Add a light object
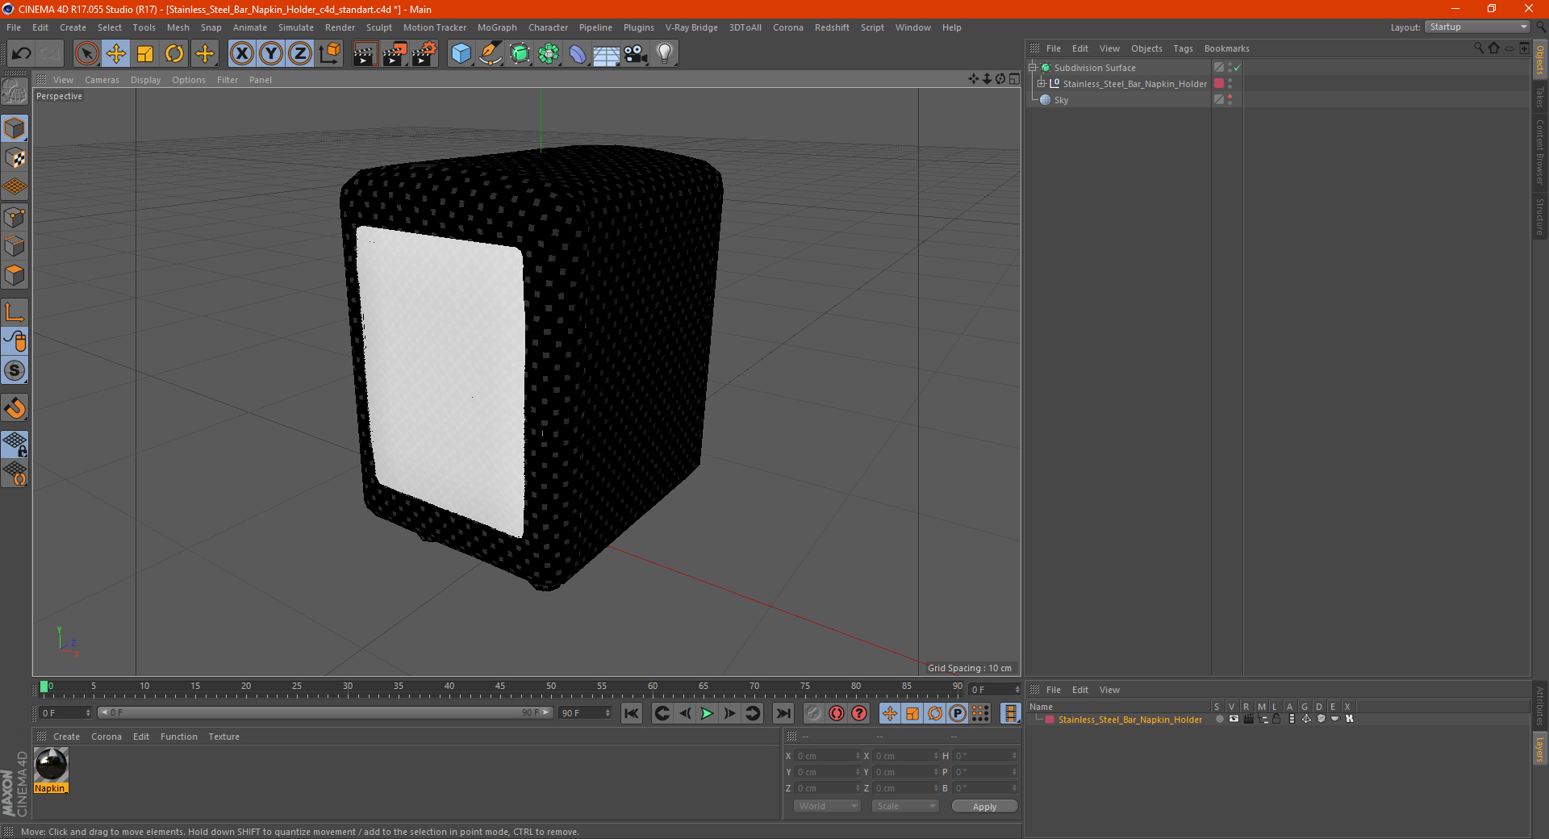 pos(665,54)
